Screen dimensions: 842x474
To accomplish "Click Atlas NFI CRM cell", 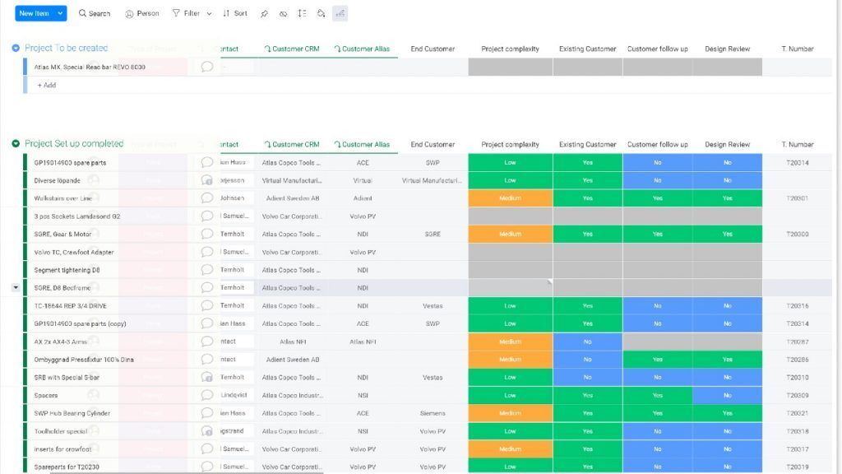I will click(292, 342).
